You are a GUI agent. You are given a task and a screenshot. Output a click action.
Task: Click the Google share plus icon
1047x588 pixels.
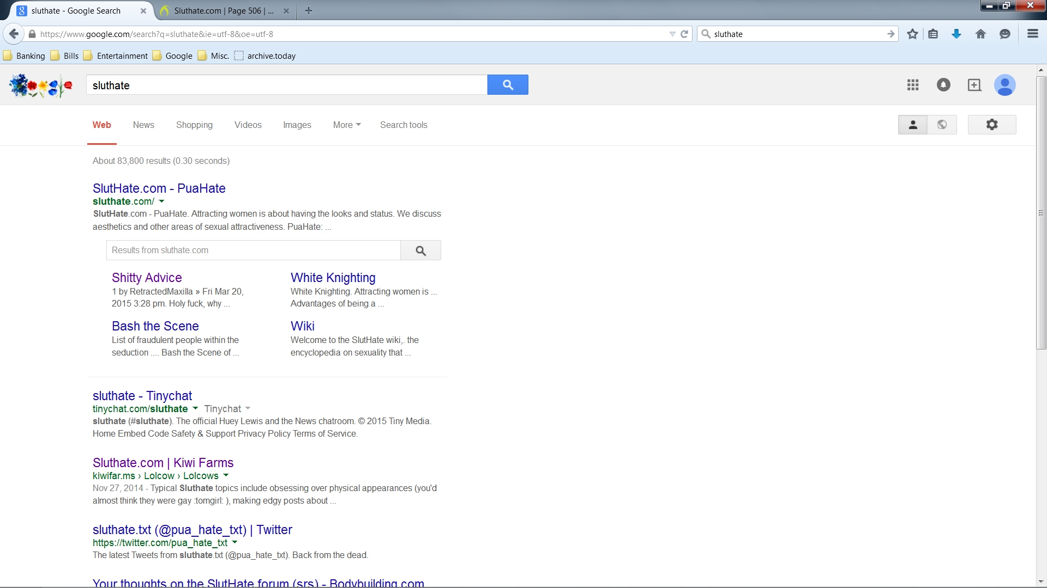click(x=974, y=85)
